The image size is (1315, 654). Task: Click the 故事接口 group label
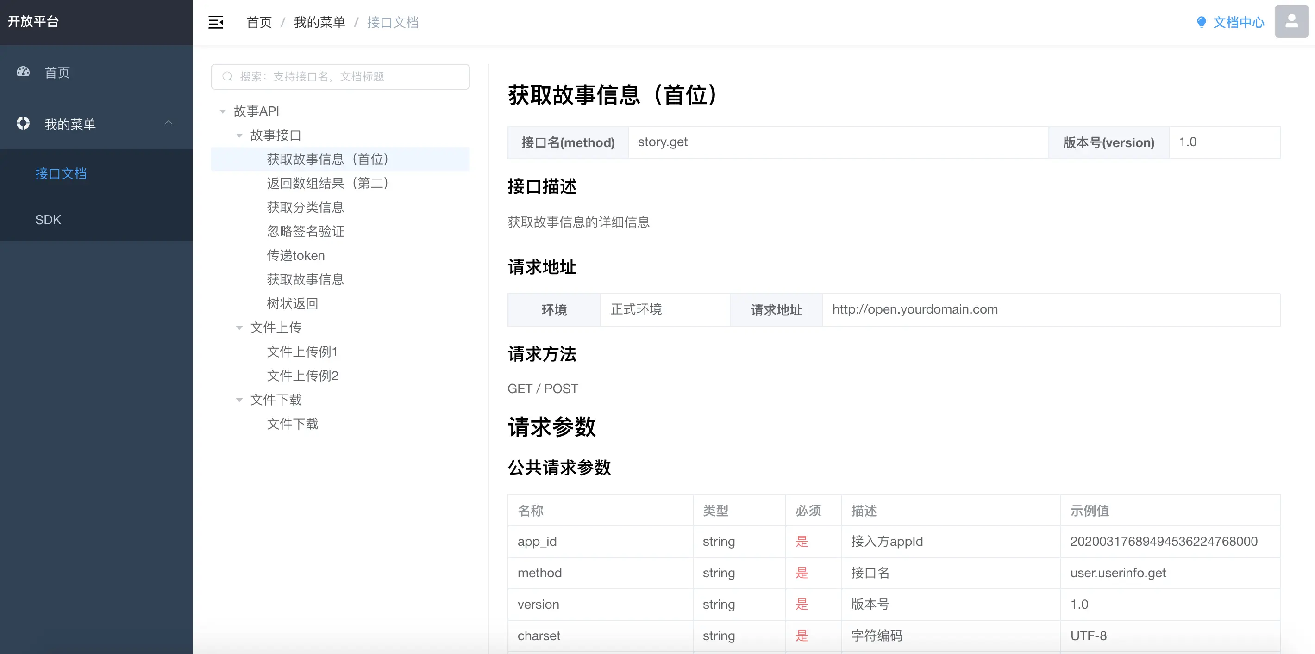[276, 135]
